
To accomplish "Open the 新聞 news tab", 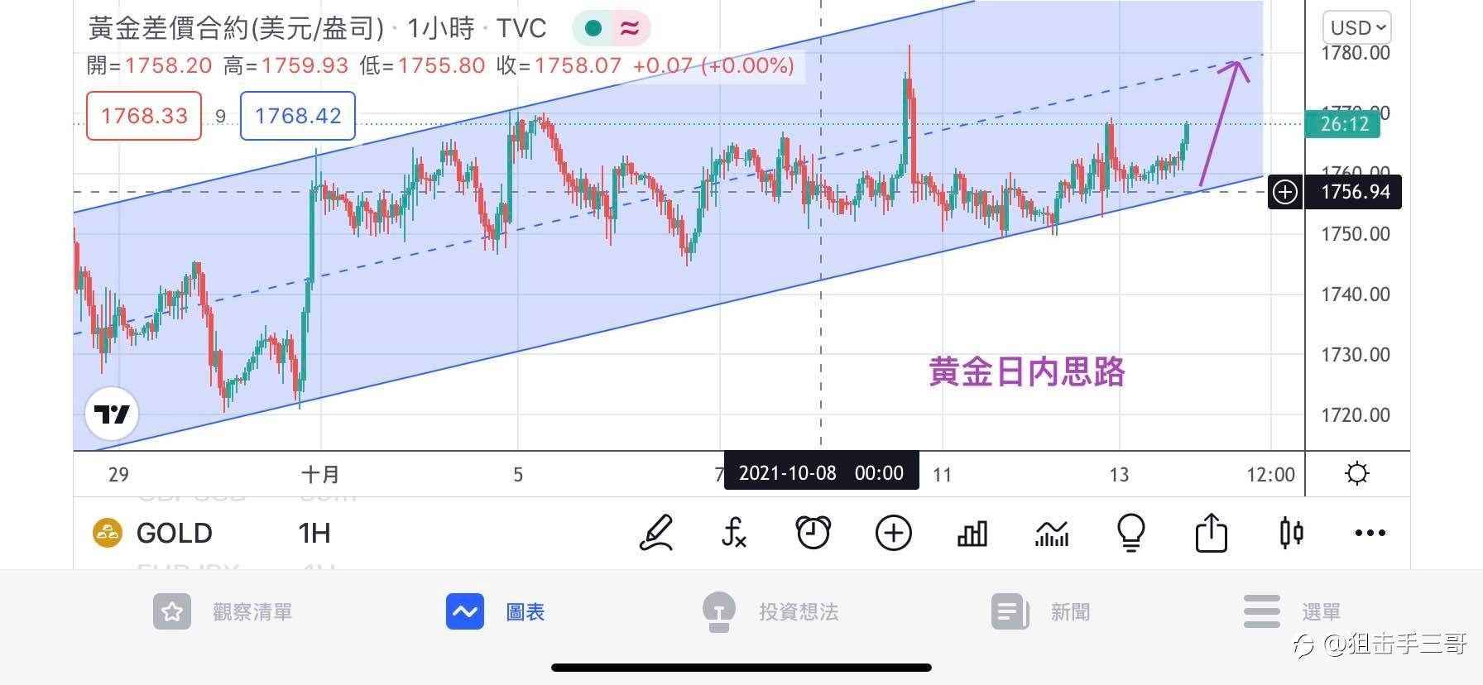I will point(1041,612).
